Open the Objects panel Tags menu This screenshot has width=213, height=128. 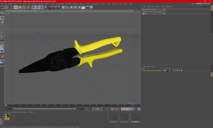click(x=163, y=7)
